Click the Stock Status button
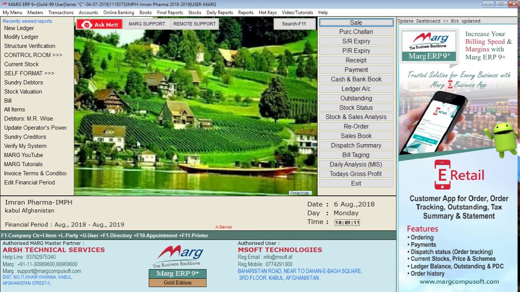520x292 pixels. tap(356, 107)
